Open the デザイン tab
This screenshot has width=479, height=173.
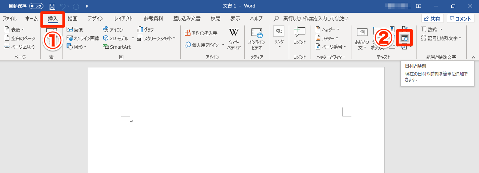96,18
